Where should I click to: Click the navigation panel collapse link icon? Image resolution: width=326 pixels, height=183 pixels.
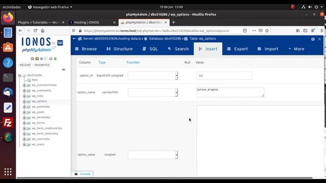click(x=64, y=70)
